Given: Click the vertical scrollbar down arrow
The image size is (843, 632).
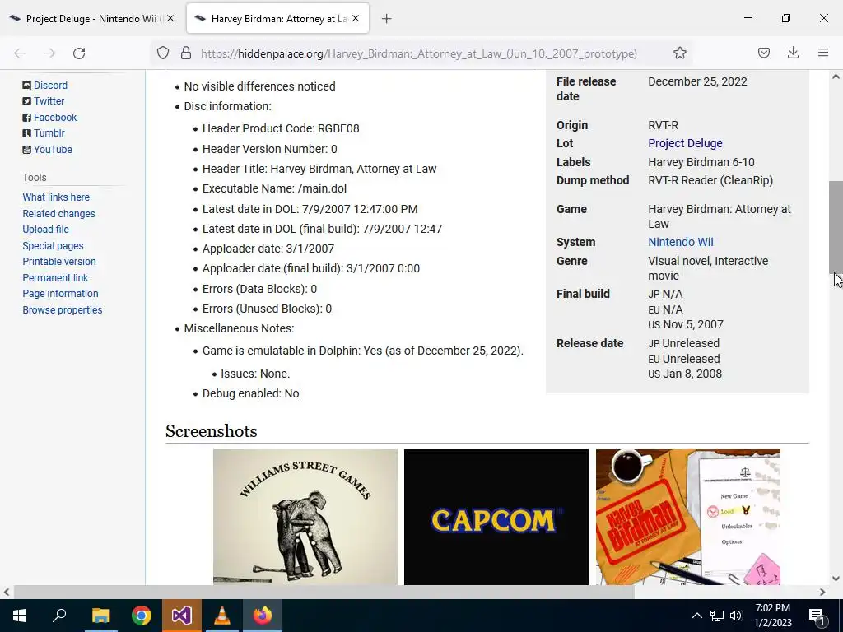Looking at the screenshot, I should 836,579.
